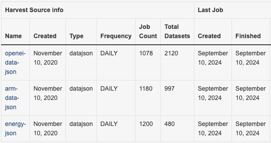This screenshot has height=143, width=271.
Task: Select job count value 1180
Action: tap(146, 88)
